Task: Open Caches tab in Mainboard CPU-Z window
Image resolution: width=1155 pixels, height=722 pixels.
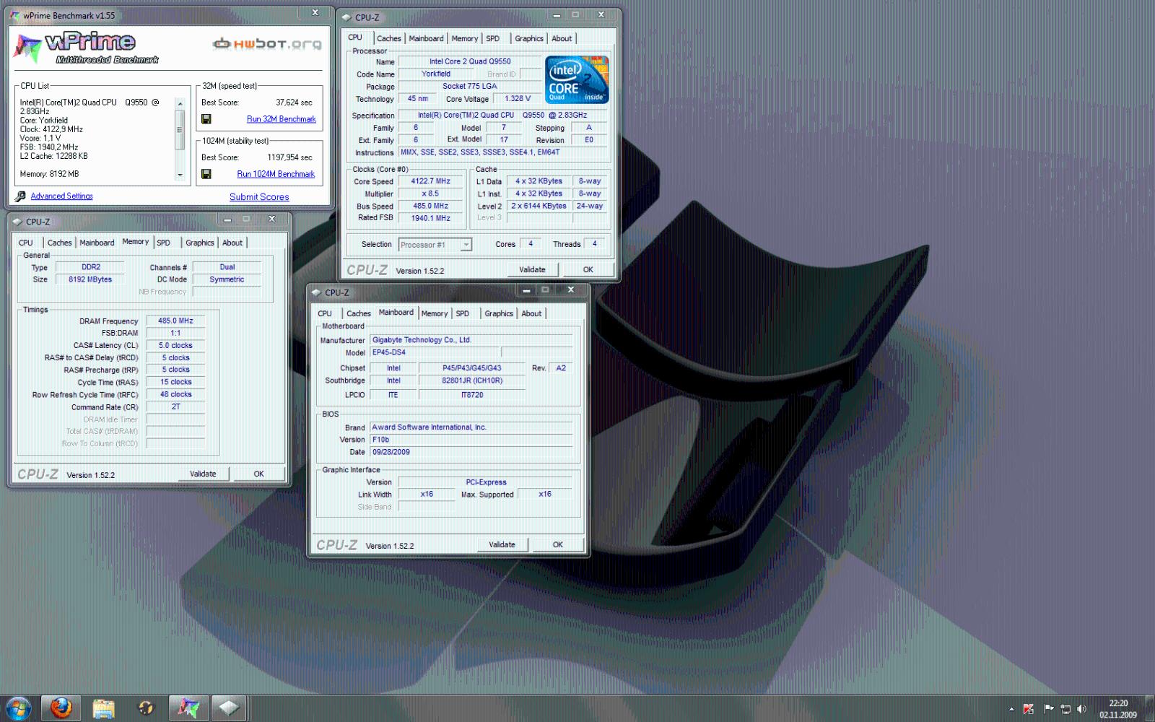Action: [358, 314]
